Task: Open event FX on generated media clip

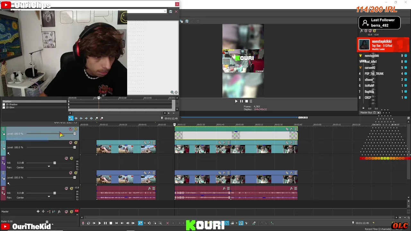Action: click(x=292, y=129)
